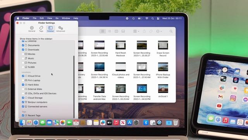Uncheck the Documents sidebar item

23,45
